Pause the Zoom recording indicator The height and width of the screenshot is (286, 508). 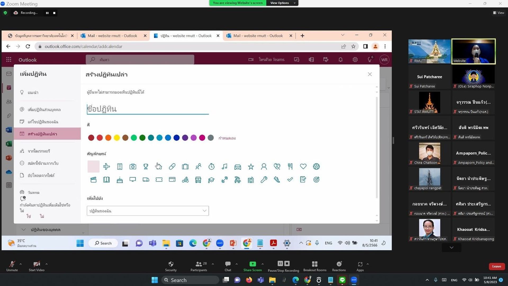click(x=47, y=13)
